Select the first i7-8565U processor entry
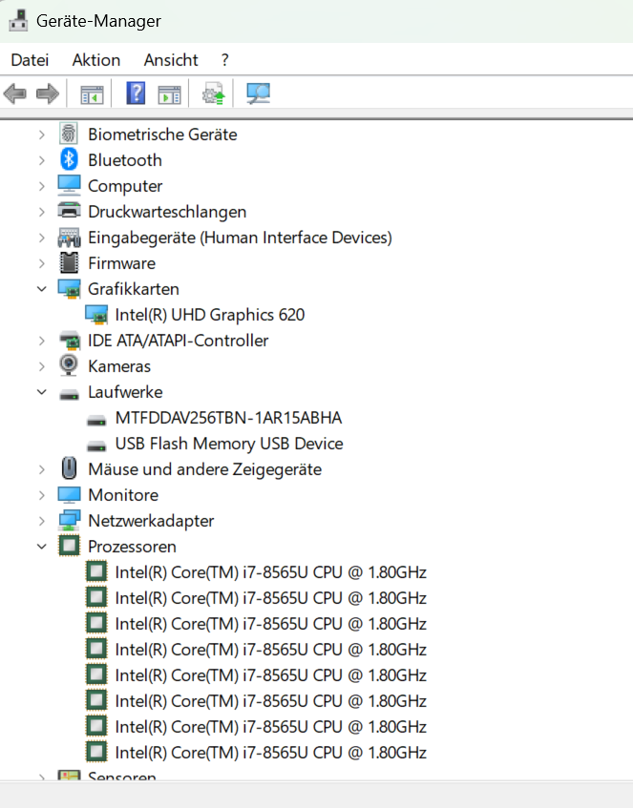Screen dimensions: 633x808 click(271, 572)
